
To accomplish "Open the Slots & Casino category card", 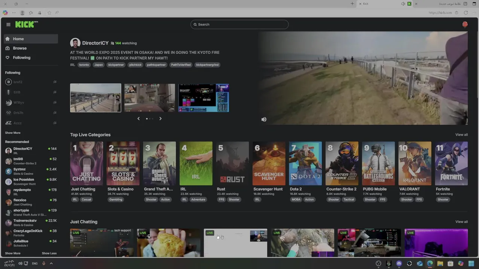I will click(123, 163).
